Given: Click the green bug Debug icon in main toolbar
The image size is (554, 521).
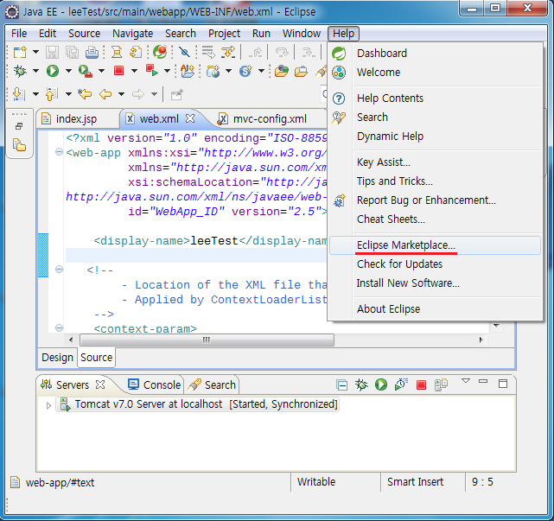Looking at the screenshot, I should coord(20,71).
